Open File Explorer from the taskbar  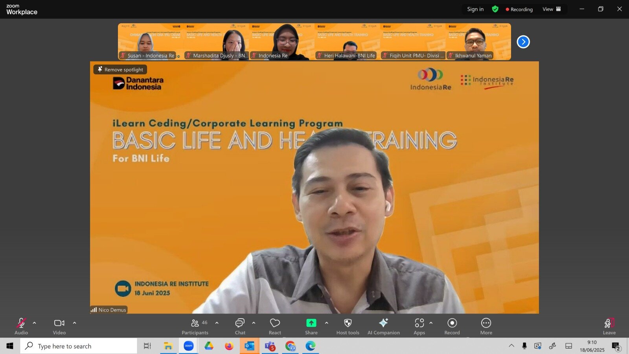click(168, 346)
